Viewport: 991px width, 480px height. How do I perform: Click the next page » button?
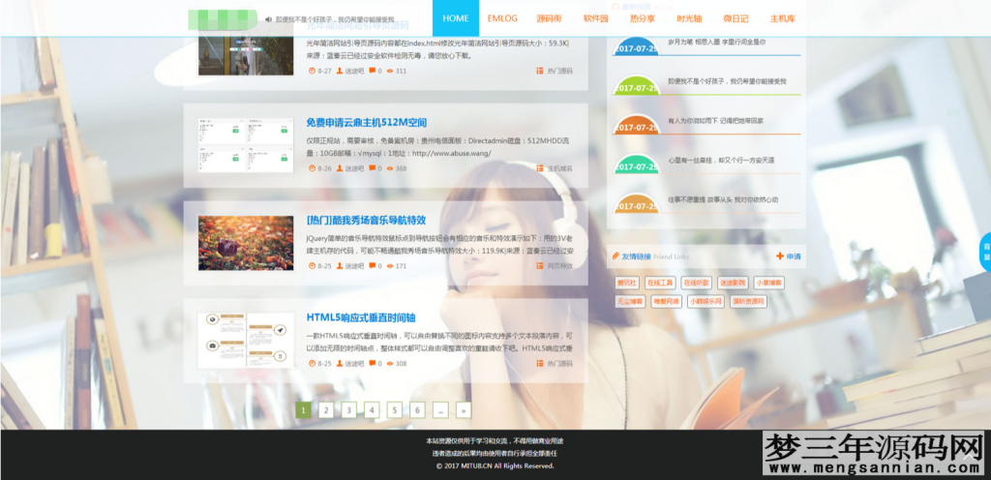click(464, 410)
